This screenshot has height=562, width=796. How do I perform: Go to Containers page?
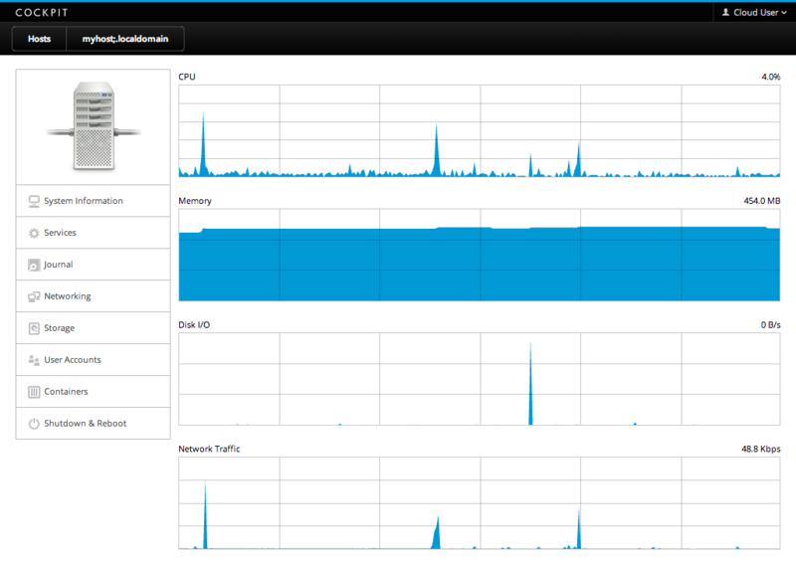pos(93,392)
